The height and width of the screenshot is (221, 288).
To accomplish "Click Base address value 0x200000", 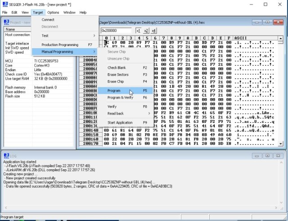I will point(41,92).
